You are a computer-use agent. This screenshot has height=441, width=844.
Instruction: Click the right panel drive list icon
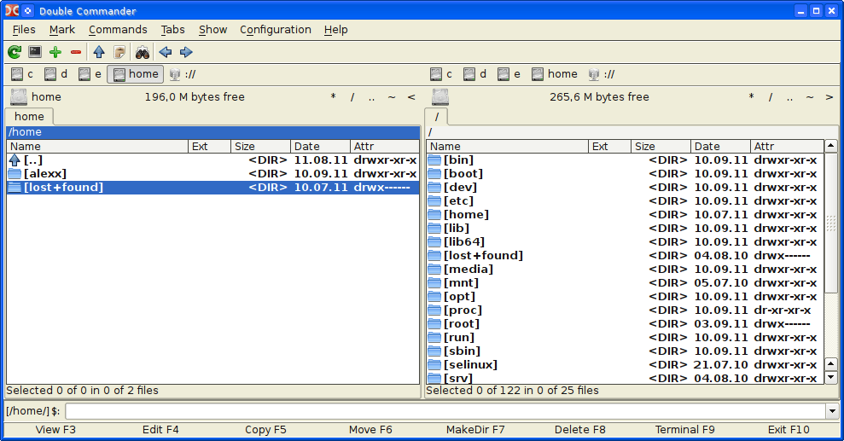coord(440,97)
